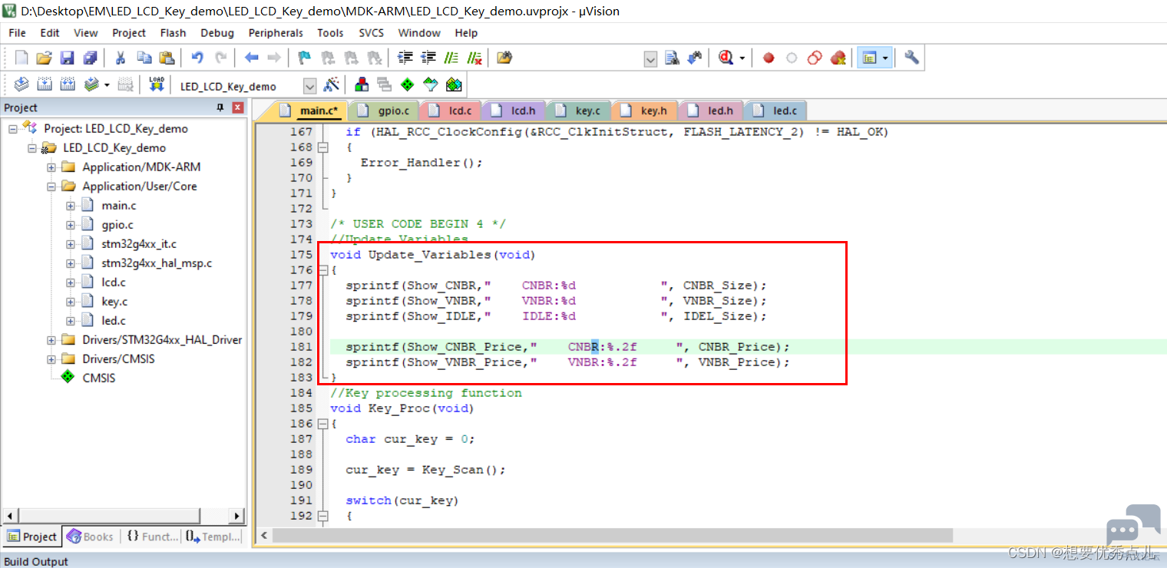1167x568 pixels.
Task: Toggle code folding at line 176
Action: click(323, 270)
